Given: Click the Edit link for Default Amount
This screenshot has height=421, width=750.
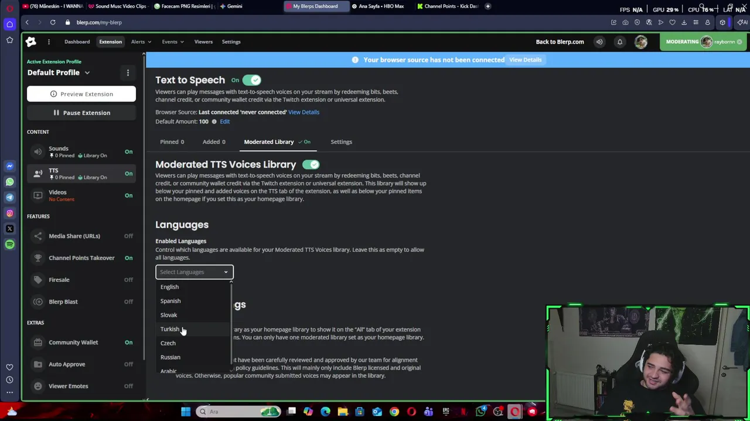Looking at the screenshot, I should (x=225, y=122).
